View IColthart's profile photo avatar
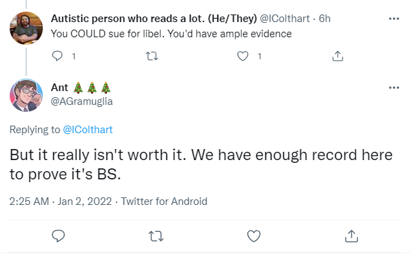Image resolution: width=411 pixels, height=256 pixels. click(x=26, y=28)
